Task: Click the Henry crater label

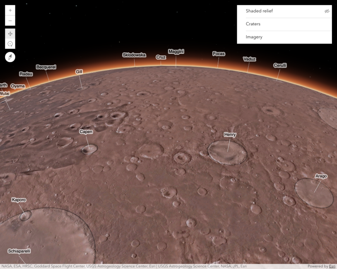Action: (x=229, y=134)
